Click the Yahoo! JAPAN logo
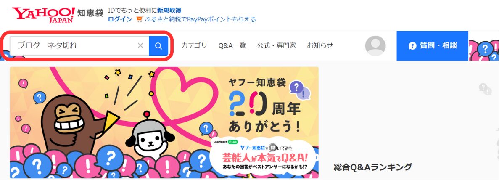Screen dimensions: 499x180 pyautogui.click(x=44, y=15)
